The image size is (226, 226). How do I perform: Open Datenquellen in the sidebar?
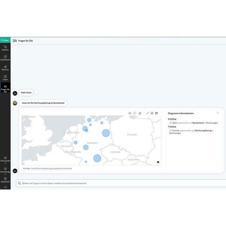[x=5, y=160]
